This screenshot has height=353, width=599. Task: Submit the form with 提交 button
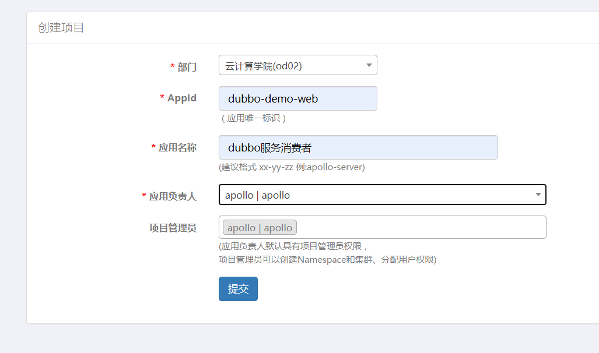coord(238,289)
